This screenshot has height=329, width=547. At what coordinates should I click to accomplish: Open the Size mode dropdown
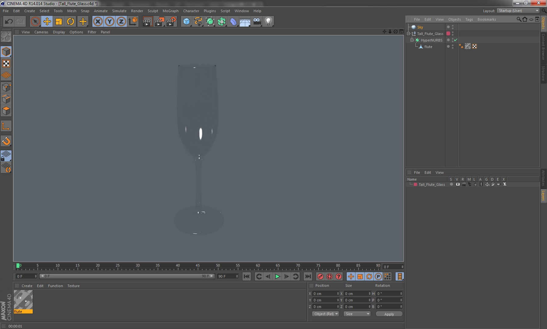[357, 314]
